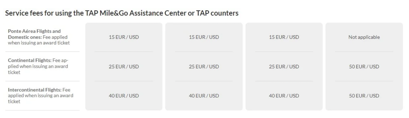The image size is (409, 118).
Task: Click 'when issuing an award ticket' under Domestic ones
Action: tap(39, 43)
